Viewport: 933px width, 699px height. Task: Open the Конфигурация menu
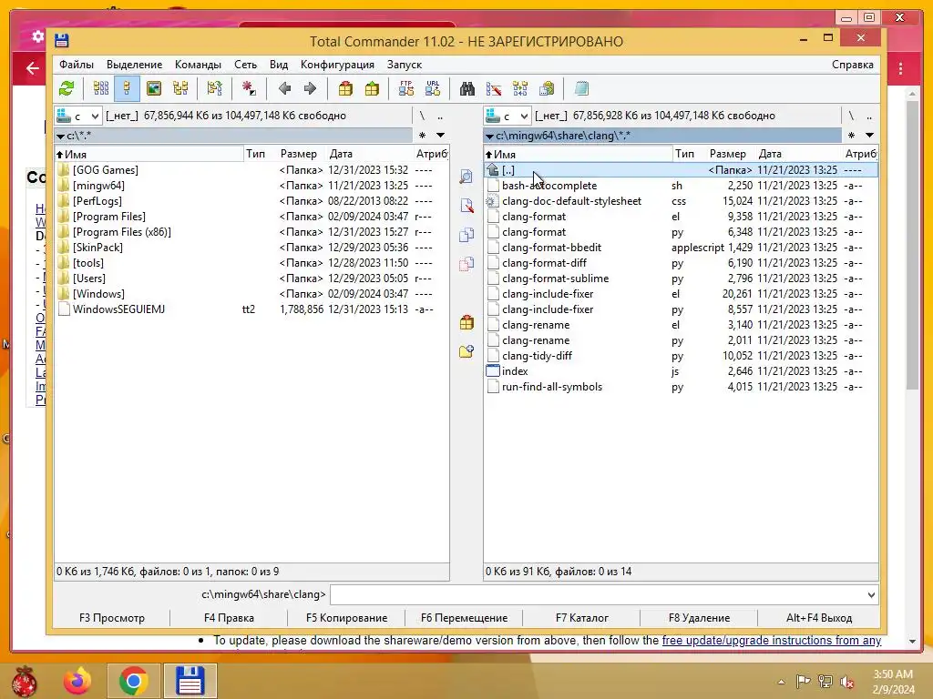click(337, 65)
